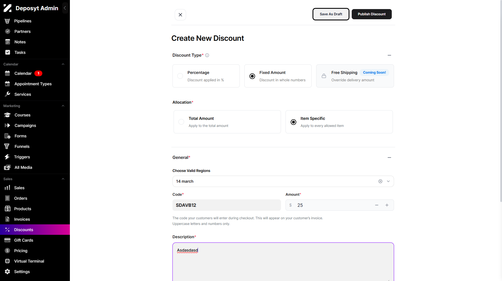Click the Sales bar chart icon
Viewport: 502px width, 281px height.
coord(7,188)
